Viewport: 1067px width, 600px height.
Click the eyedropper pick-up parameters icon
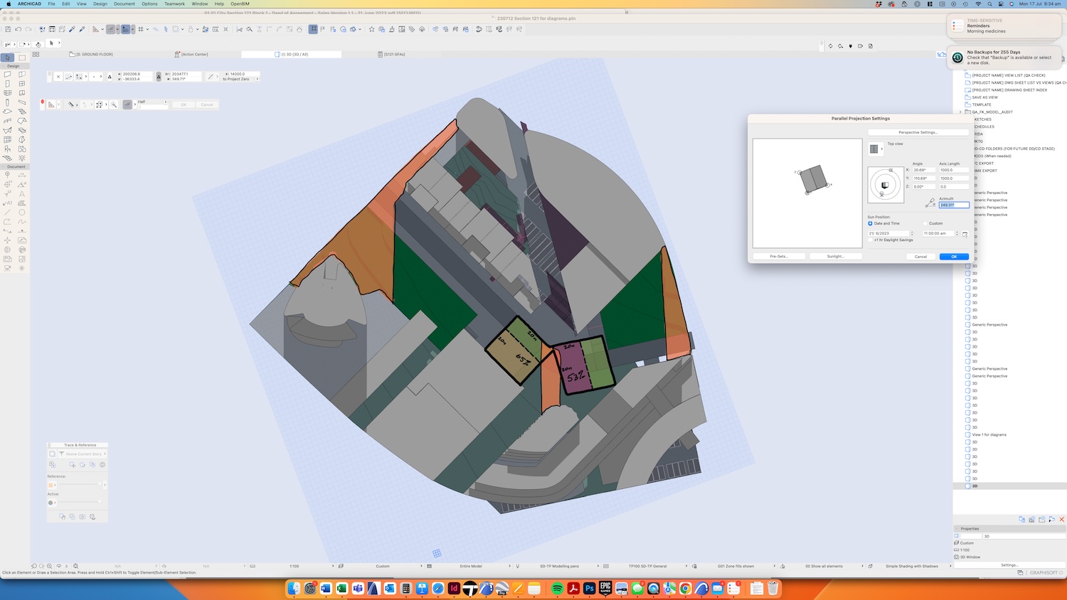72,29
